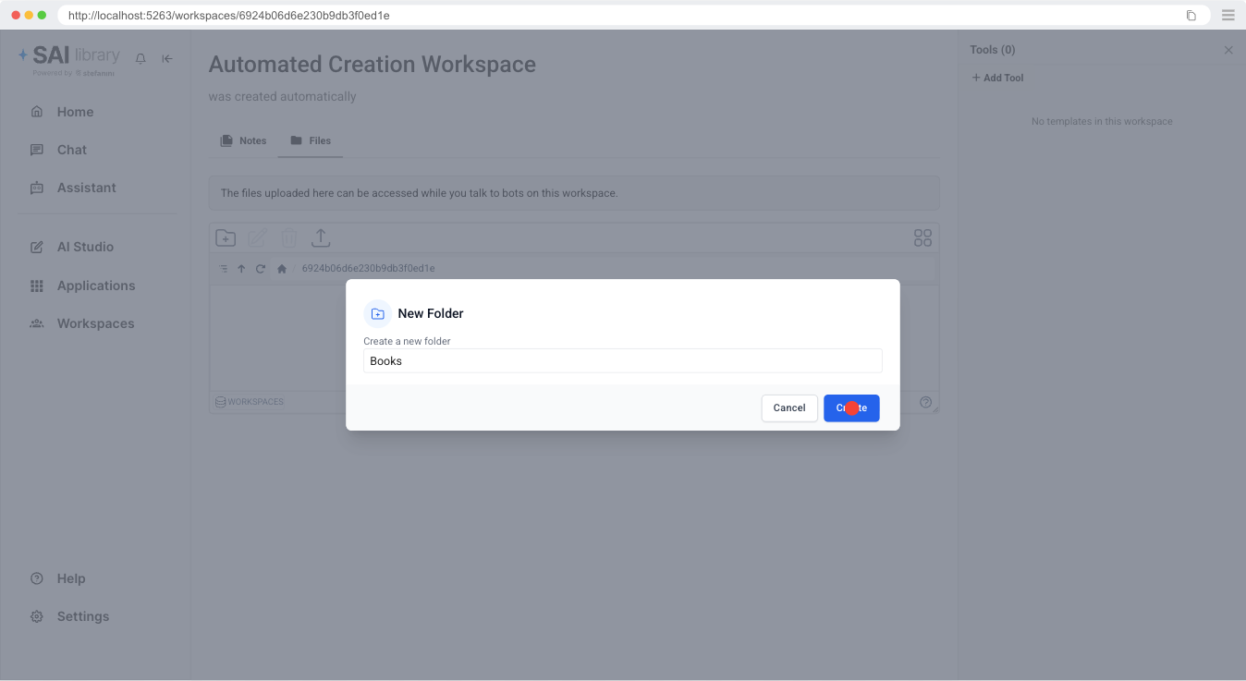1246x681 pixels.
Task: Edit the folder name field containing Books
Action: tap(622, 360)
